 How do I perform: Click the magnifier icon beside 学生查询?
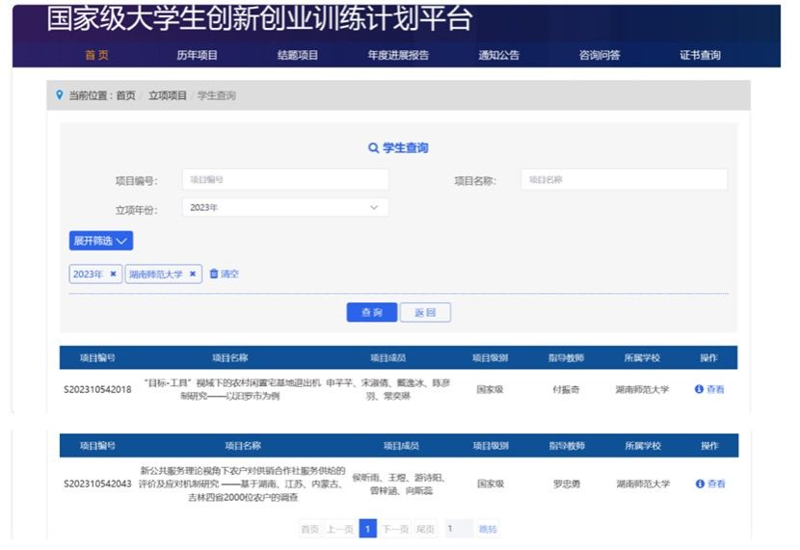tap(374, 148)
